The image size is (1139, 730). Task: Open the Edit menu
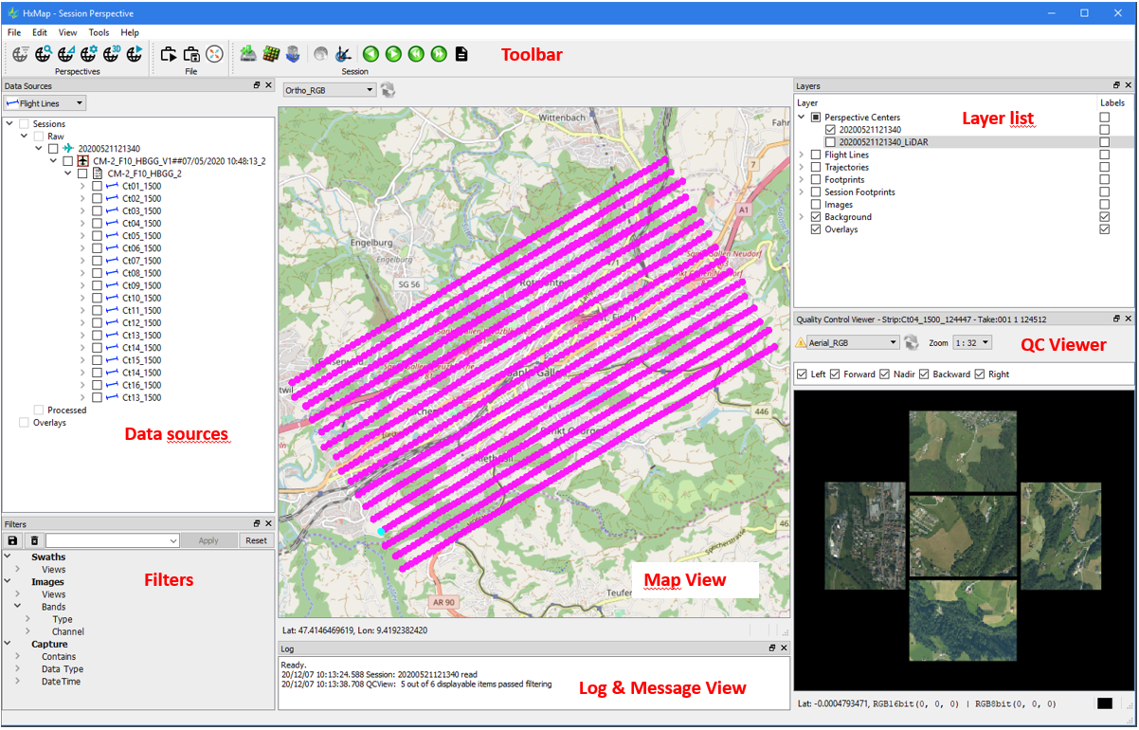click(x=40, y=32)
